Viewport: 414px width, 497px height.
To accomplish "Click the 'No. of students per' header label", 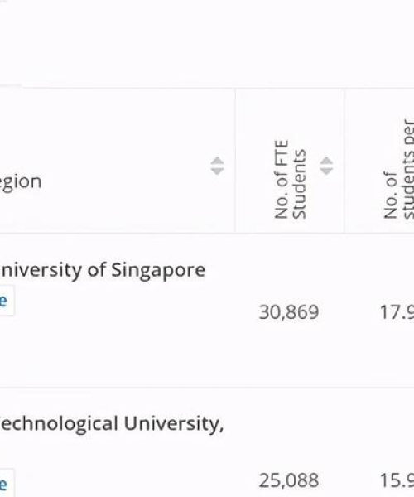I will tap(399, 169).
